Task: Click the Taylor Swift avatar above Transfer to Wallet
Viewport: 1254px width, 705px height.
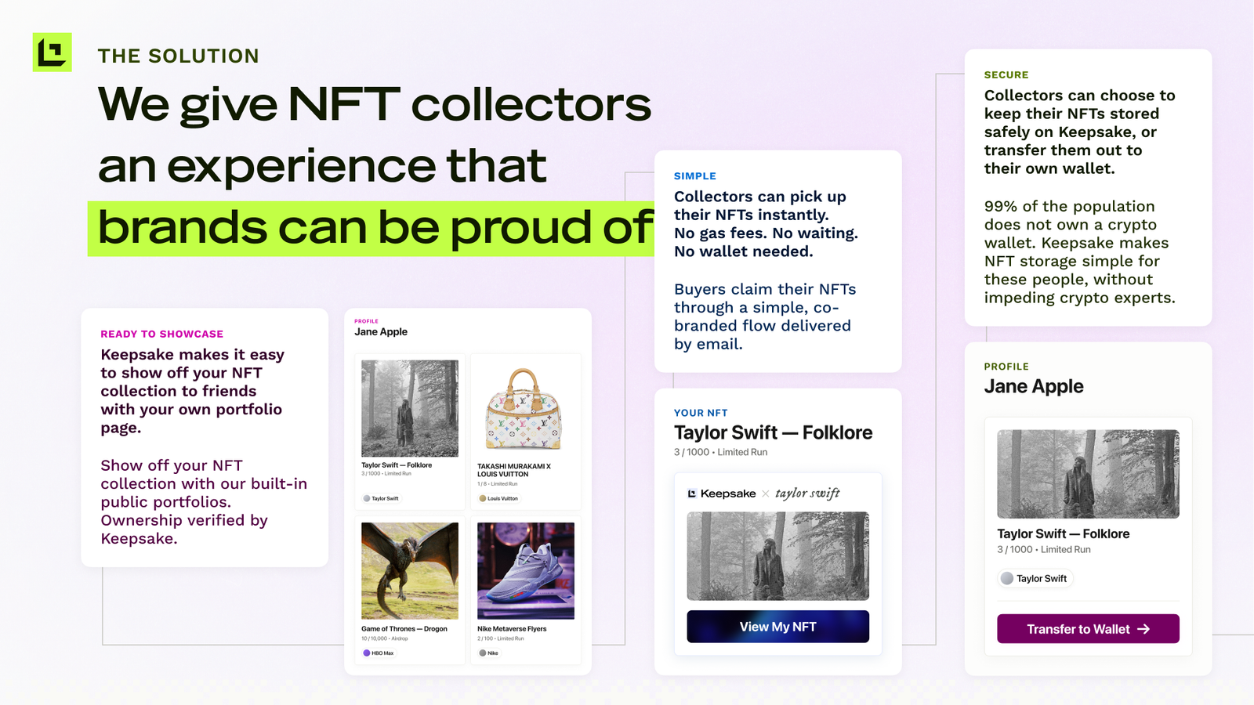Action: (x=1007, y=578)
